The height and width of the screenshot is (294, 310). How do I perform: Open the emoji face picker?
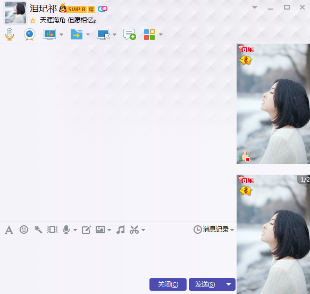pos(24,230)
